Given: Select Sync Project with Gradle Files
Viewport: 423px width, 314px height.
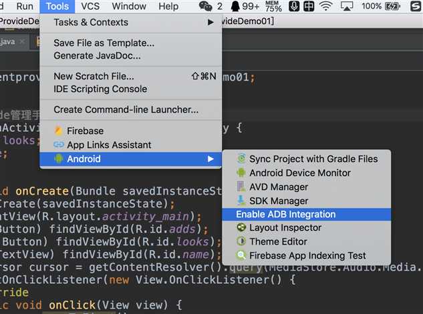Looking at the screenshot, I should point(307,159).
